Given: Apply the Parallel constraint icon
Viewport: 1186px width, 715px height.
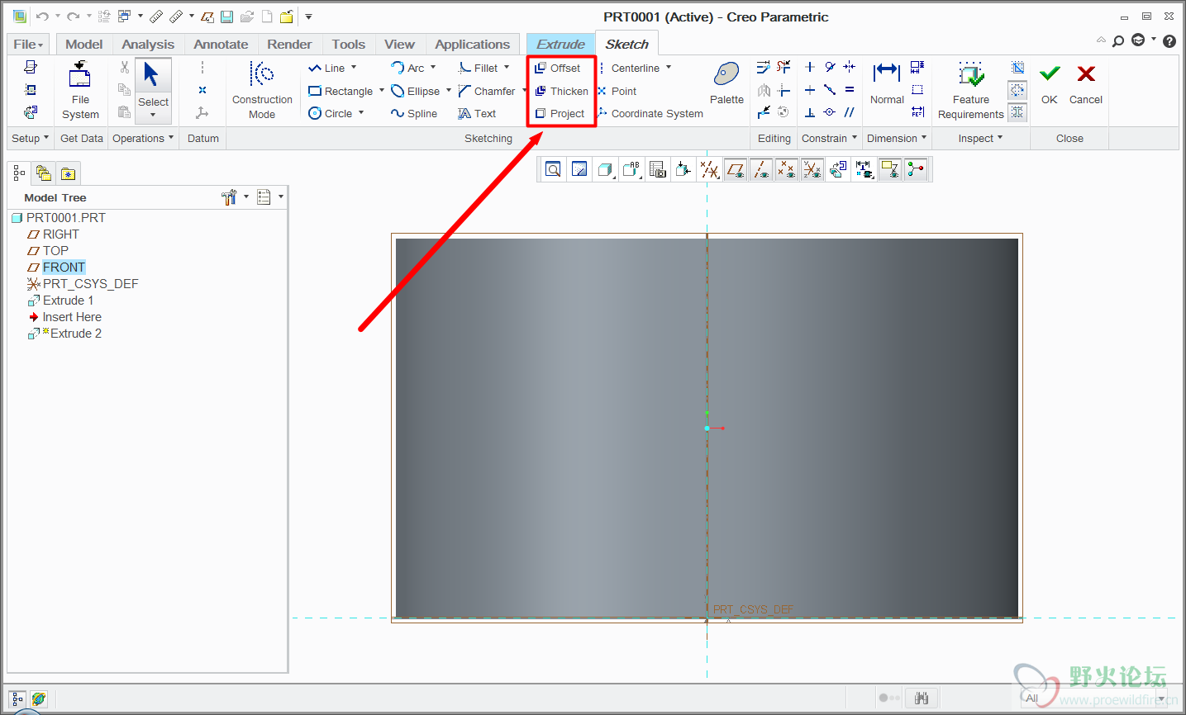Looking at the screenshot, I should (x=850, y=112).
